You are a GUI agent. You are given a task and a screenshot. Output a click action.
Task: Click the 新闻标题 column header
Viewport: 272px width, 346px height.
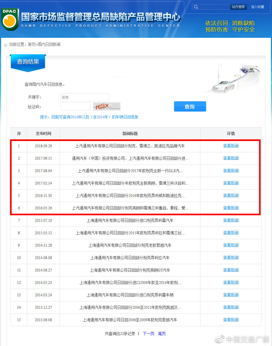(130, 133)
